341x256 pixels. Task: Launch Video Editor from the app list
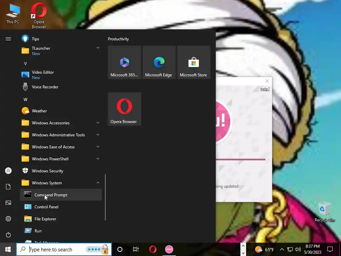[x=61, y=75]
